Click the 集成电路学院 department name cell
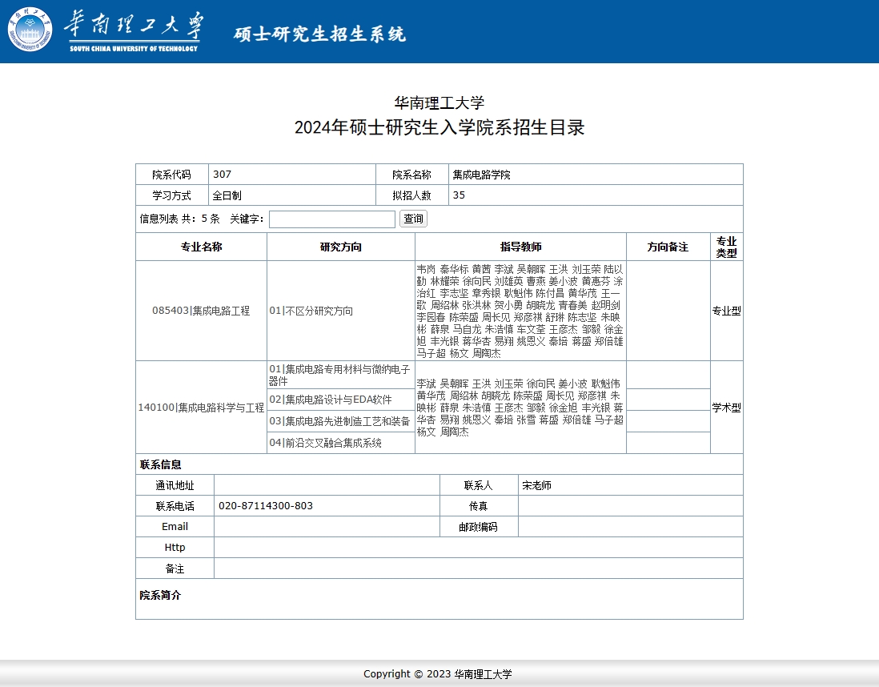The width and height of the screenshot is (879, 687). [x=481, y=175]
